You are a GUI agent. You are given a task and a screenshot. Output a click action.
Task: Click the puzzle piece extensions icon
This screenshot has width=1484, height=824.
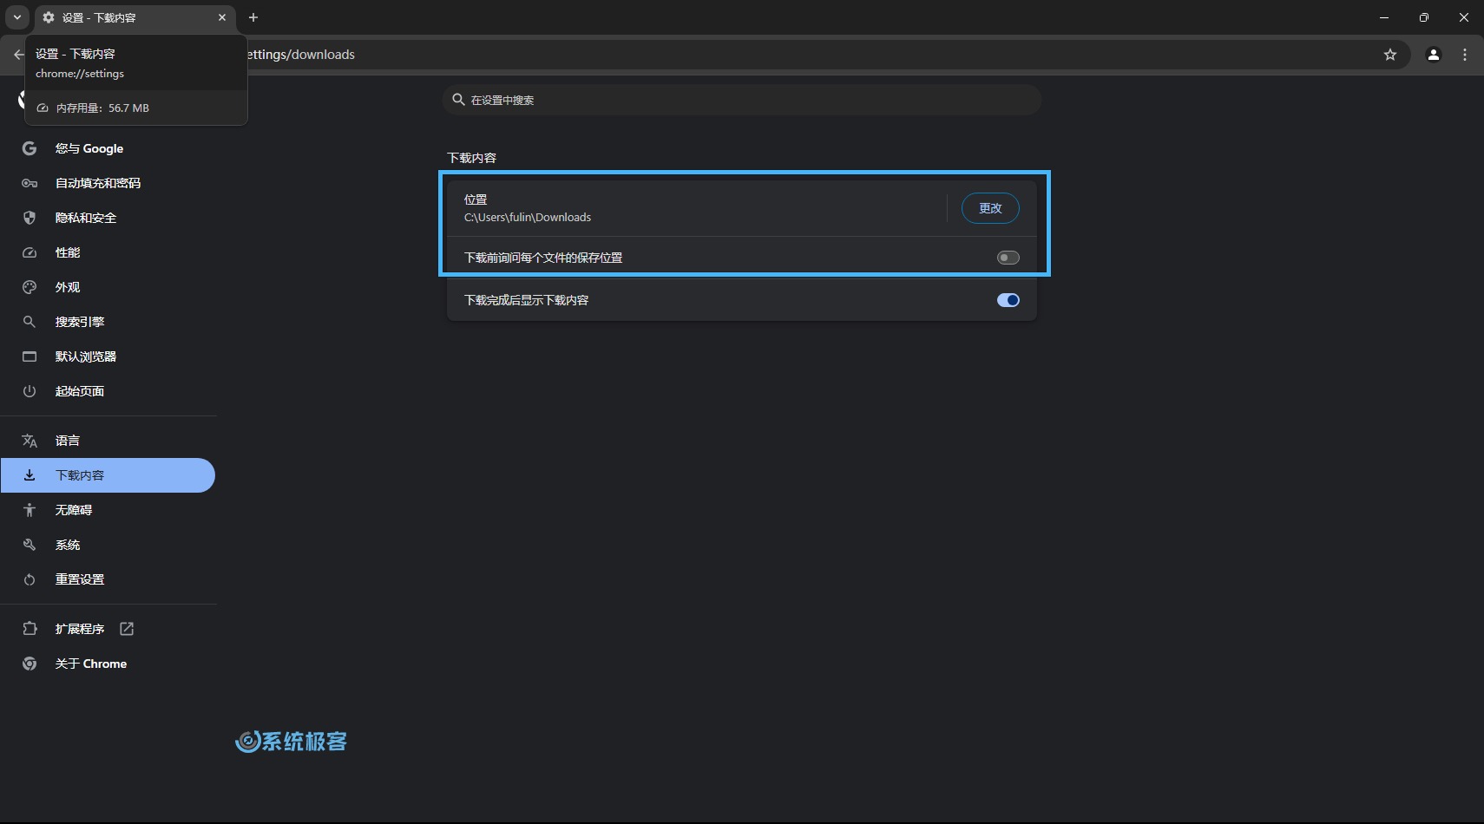pos(30,629)
